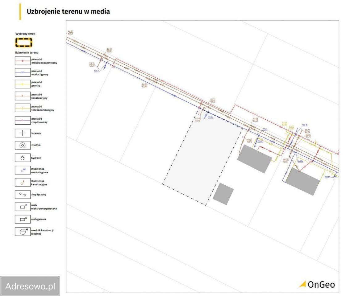Click the 'Uzbrojenie terenu' legend heading
Image resolution: width=346 pixels, height=296 pixels.
[27, 52]
